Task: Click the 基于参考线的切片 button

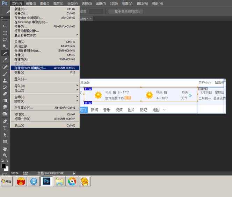Action: click(126, 12)
